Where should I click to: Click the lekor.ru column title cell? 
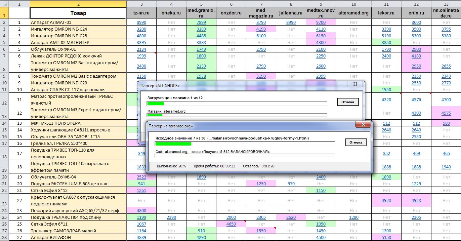coord(386,13)
